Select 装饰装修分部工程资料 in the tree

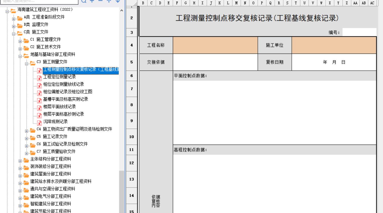(51, 166)
